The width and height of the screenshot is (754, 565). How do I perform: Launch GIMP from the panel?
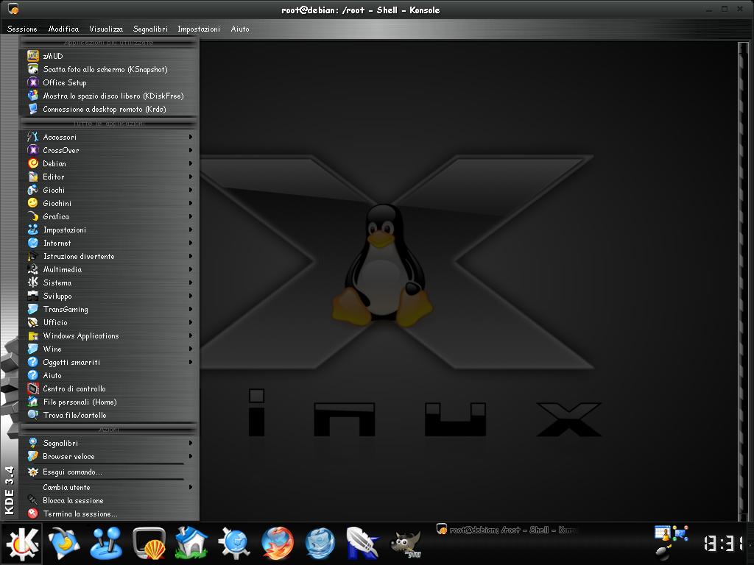click(406, 544)
